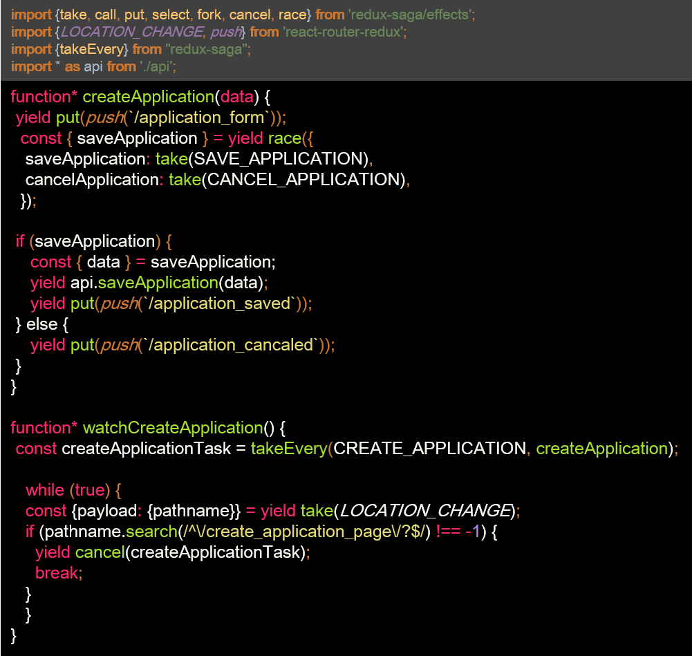
Task: Click the SAVE_APPLICATION constant
Action: pos(279,158)
